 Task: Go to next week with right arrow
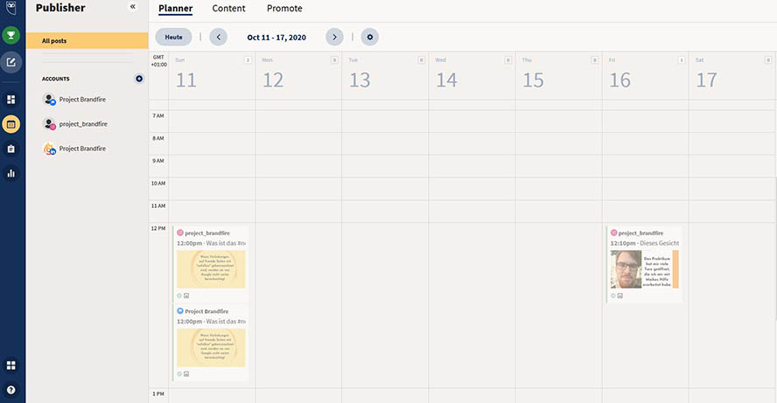[334, 37]
